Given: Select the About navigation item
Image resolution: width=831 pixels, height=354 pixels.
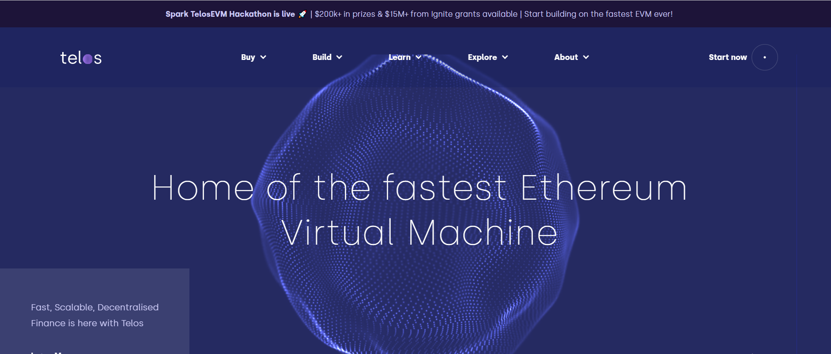Looking at the screenshot, I should [x=566, y=57].
